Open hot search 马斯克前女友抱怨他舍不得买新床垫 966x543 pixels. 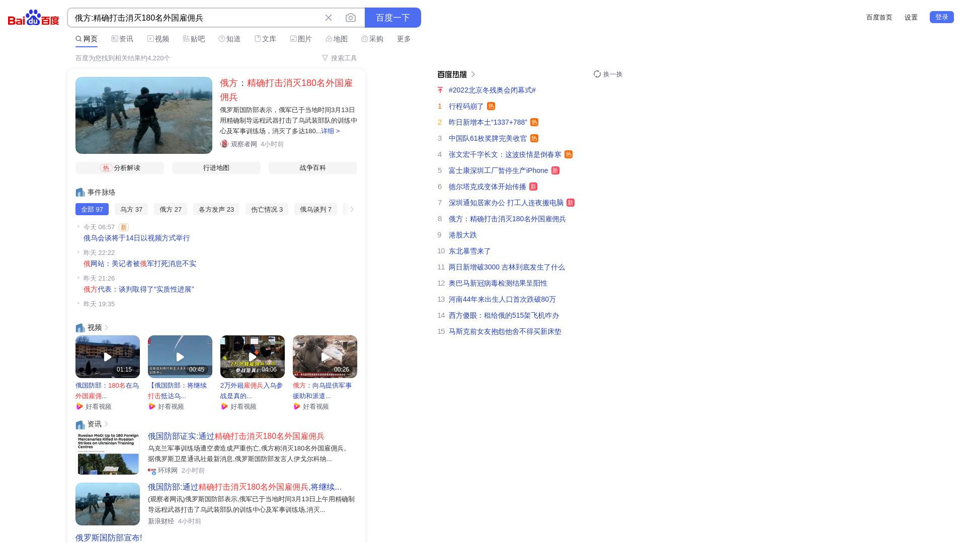point(505,331)
